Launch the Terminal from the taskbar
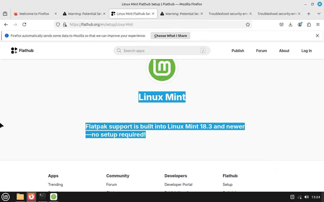This screenshot has width=324, height=202. click(x=43, y=197)
